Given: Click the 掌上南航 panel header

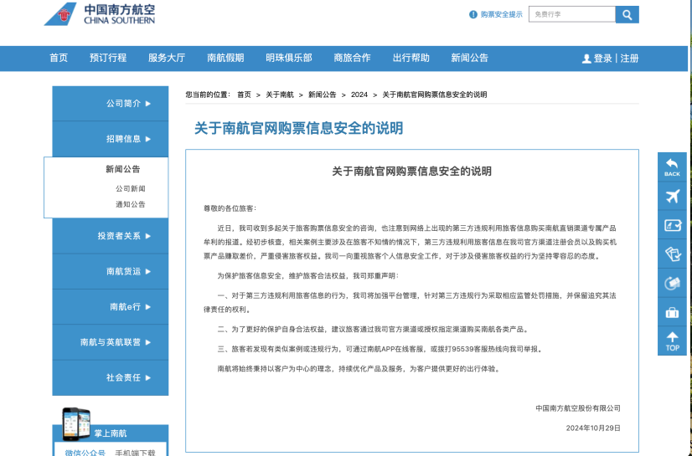Looking at the screenshot, I should (111, 433).
